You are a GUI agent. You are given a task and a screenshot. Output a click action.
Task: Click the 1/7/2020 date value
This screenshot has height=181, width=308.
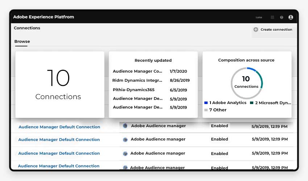tap(178, 71)
